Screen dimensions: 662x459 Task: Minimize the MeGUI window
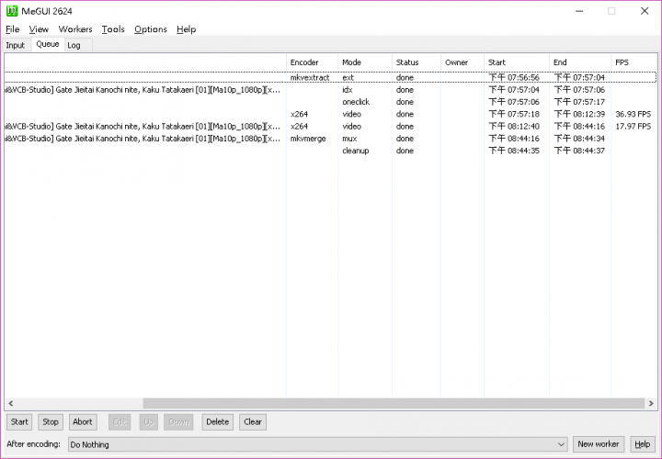pos(579,11)
